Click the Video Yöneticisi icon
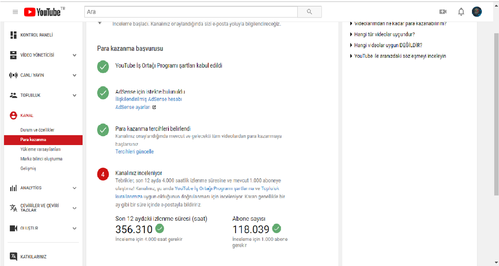Screen dimensions: 499x266 13,55
